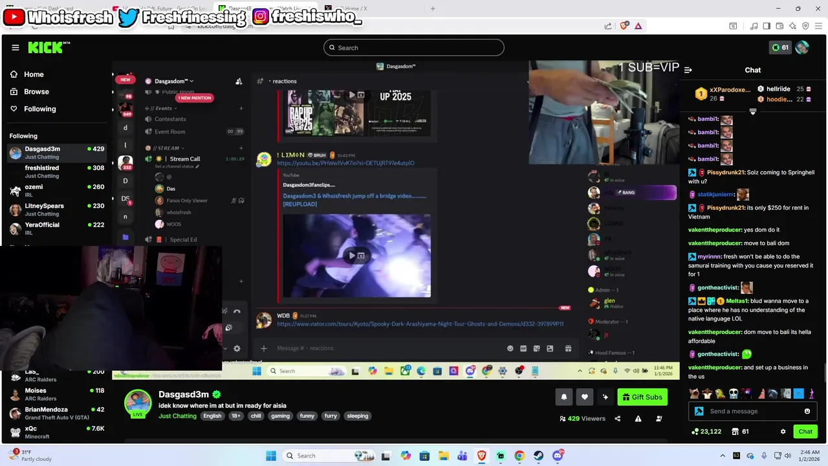The width and height of the screenshot is (828, 466).
Task: Open the Kick hamburger sidebar menu
Action: click(x=15, y=47)
